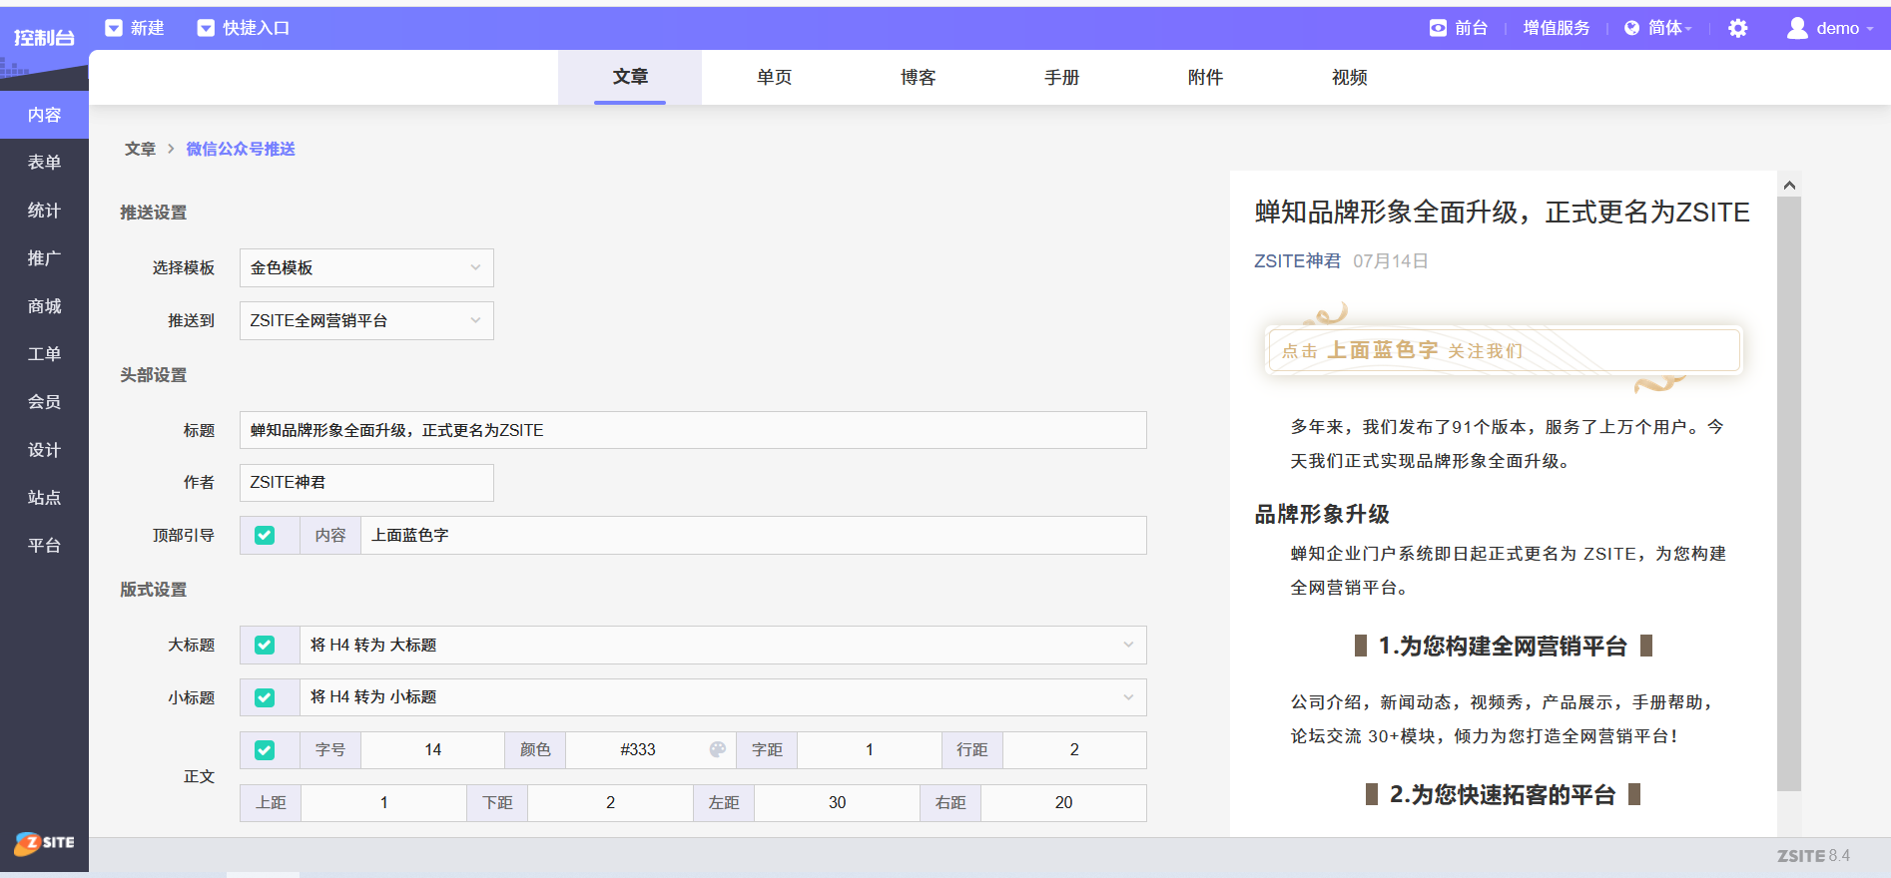Click the ZSITE logo in the sidebar
1891x878 pixels.
pyautogui.click(x=44, y=843)
